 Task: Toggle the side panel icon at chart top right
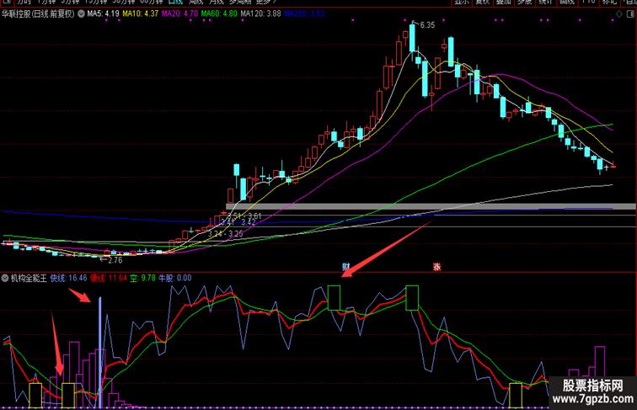[x=631, y=13]
